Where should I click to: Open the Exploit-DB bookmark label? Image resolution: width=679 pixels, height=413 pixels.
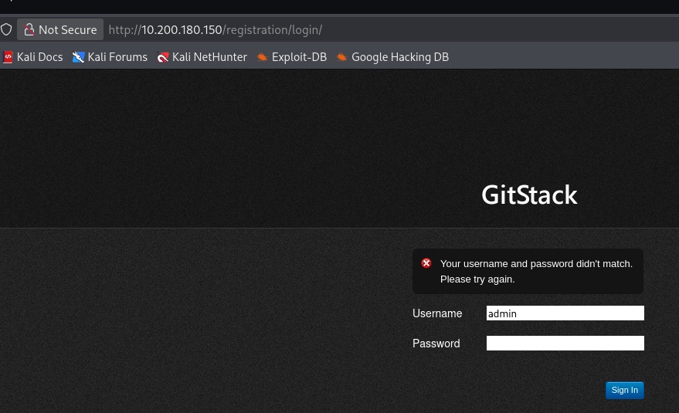pos(299,57)
